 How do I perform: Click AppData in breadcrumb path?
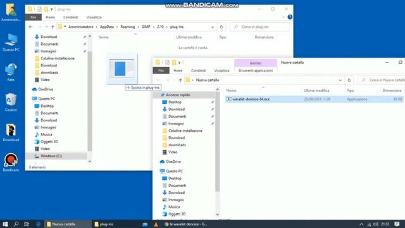point(107,27)
